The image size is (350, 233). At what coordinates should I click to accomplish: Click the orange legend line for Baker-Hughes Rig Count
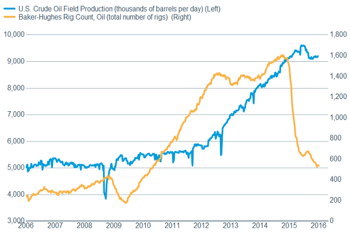tap(9, 16)
